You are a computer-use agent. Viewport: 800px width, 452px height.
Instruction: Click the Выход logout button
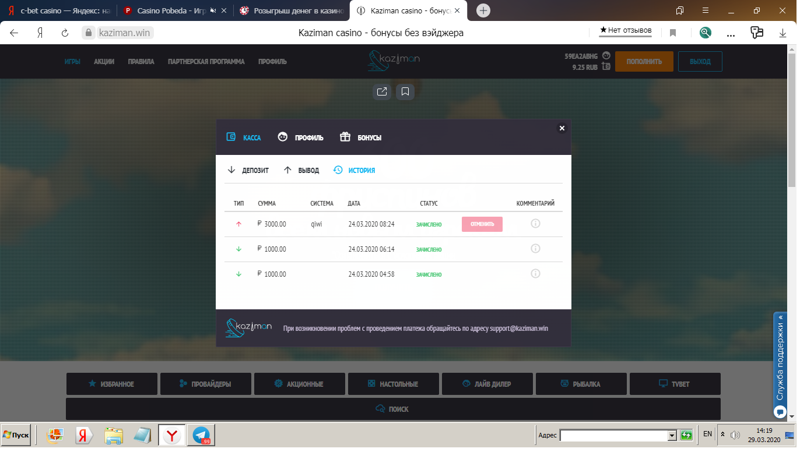pos(700,61)
